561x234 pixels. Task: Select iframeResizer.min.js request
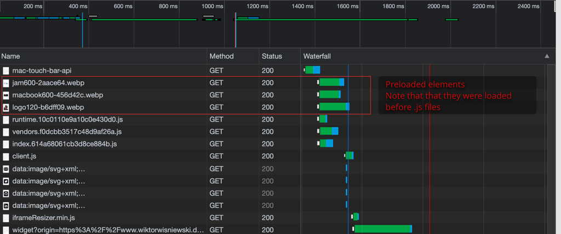click(150, 218)
